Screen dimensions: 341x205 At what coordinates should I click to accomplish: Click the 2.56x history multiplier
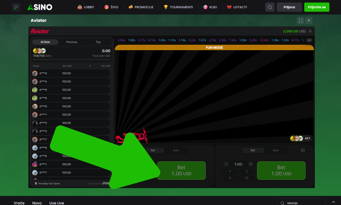121,40
